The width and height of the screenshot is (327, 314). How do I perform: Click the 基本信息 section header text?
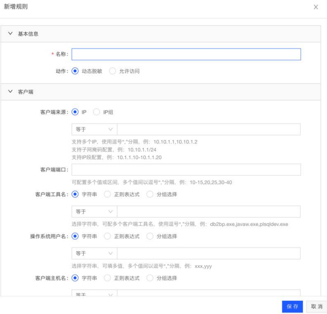tap(28, 34)
